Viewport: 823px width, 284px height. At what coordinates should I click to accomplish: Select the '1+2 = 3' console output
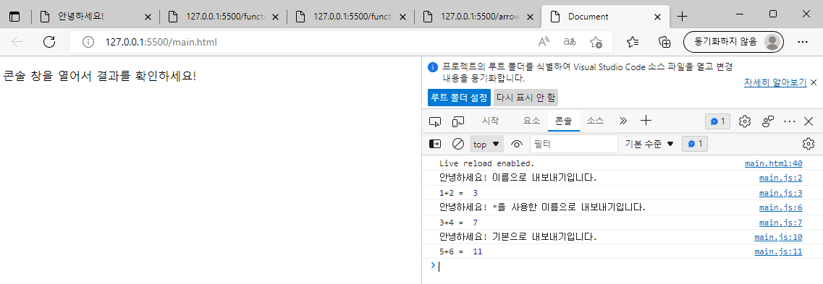(x=458, y=193)
